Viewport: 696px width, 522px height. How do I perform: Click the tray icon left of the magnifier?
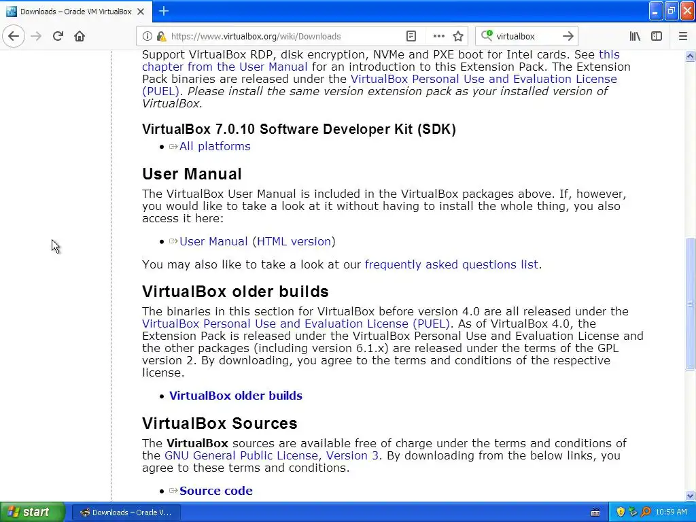coord(633,512)
